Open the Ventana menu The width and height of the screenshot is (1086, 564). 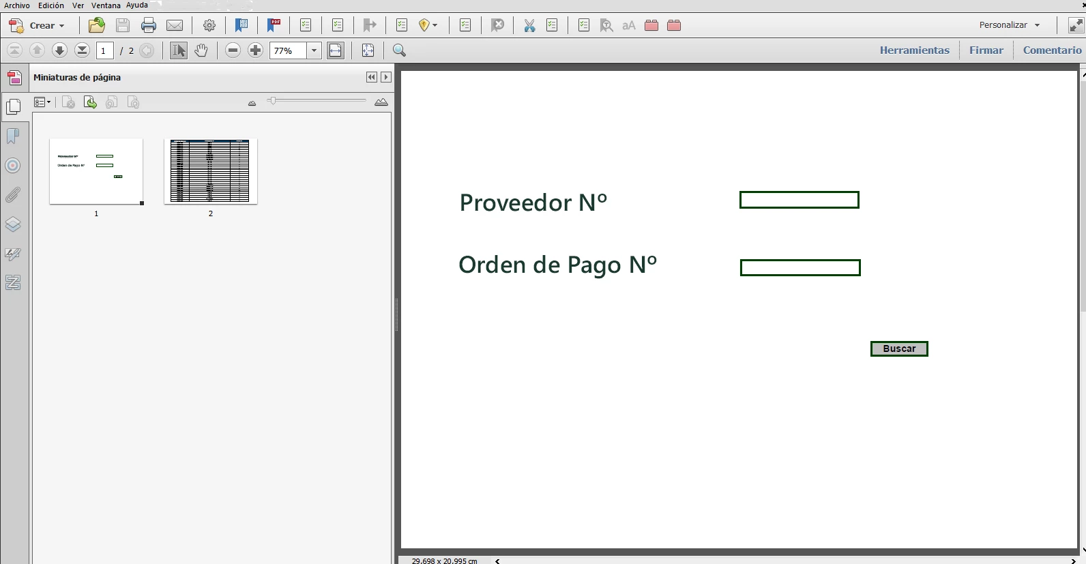106,5
